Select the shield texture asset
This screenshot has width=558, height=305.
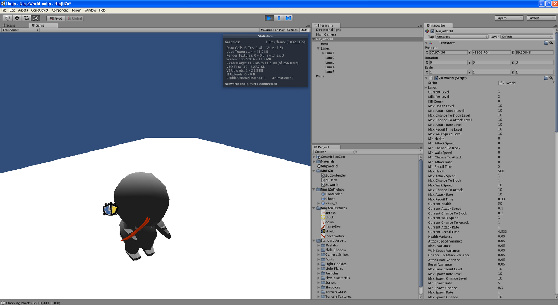click(x=328, y=231)
